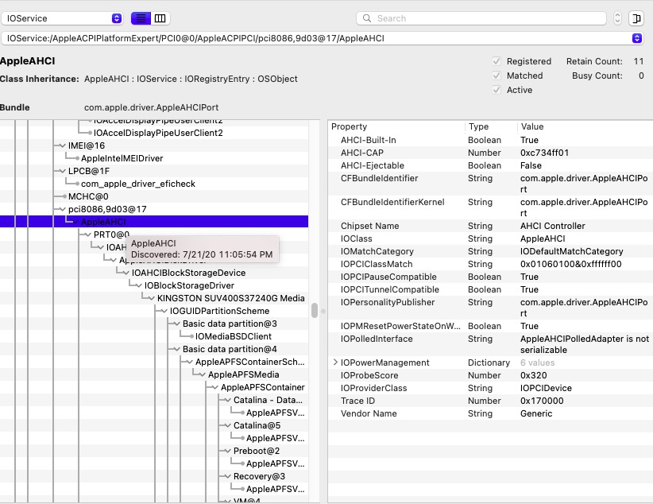
Task: Select the Vendor Name property row
Action: 490,413
